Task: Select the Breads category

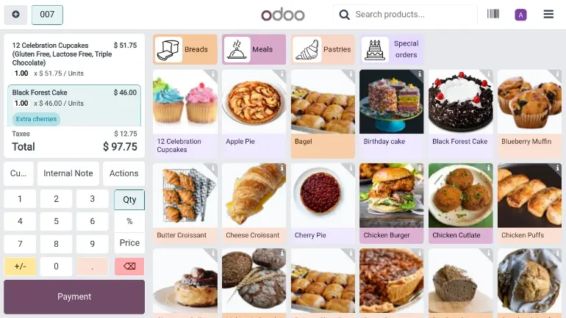Action: (x=185, y=49)
